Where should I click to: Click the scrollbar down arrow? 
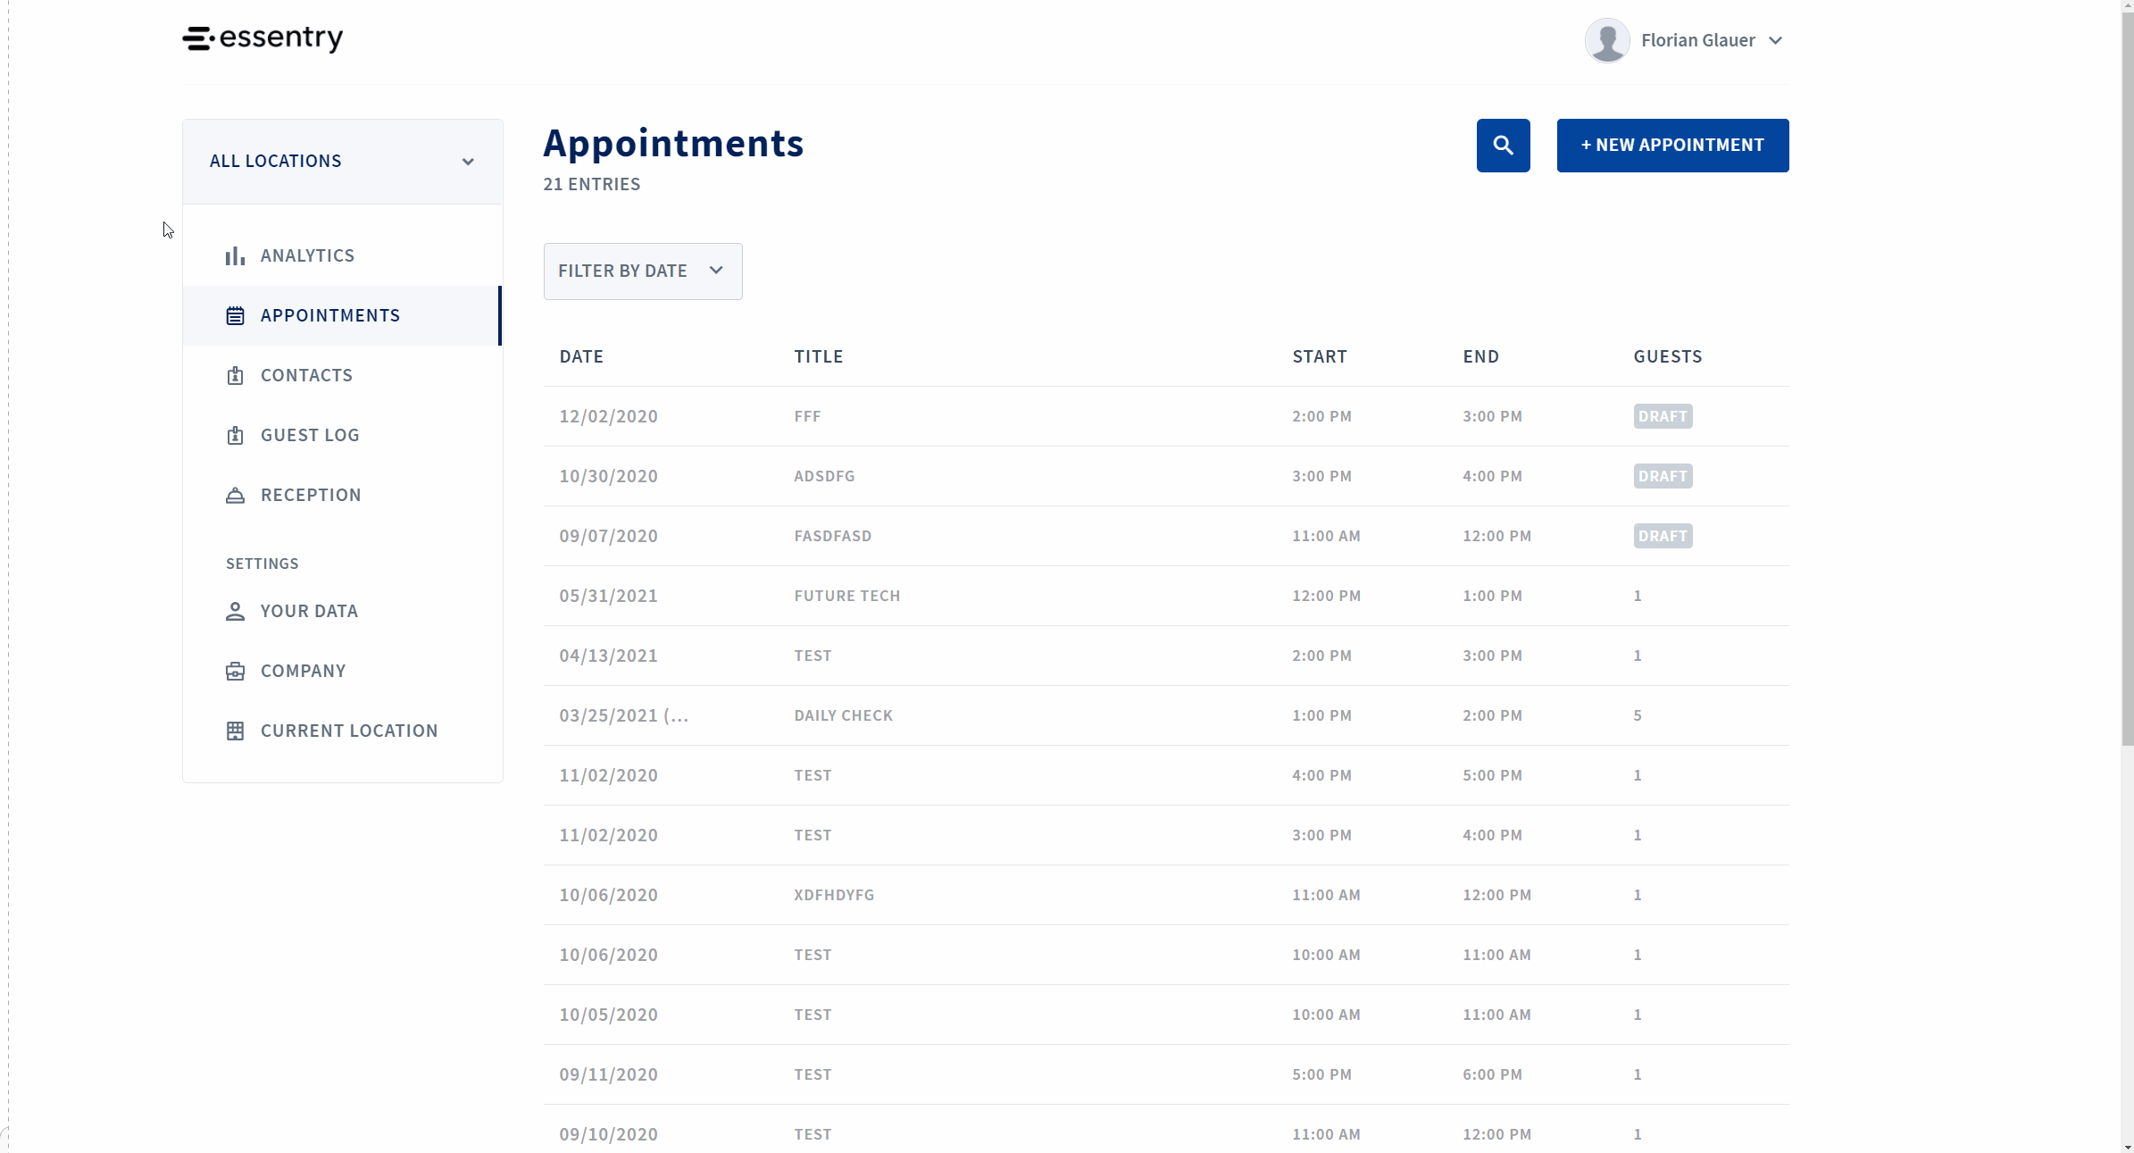[2127, 1147]
